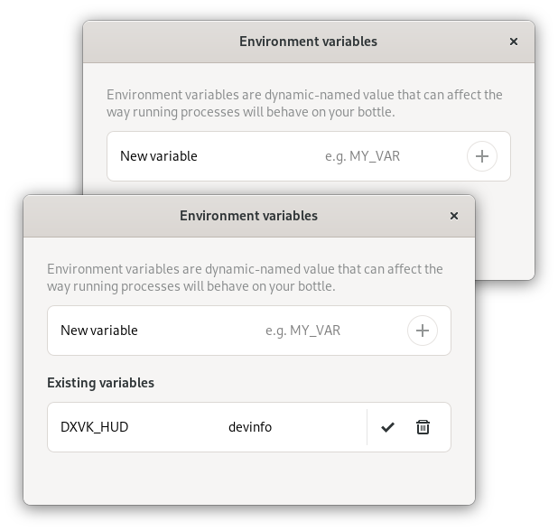Click the New variable label in back dialog
Image resolution: width=558 pixels, height=531 pixels.
point(159,156)
